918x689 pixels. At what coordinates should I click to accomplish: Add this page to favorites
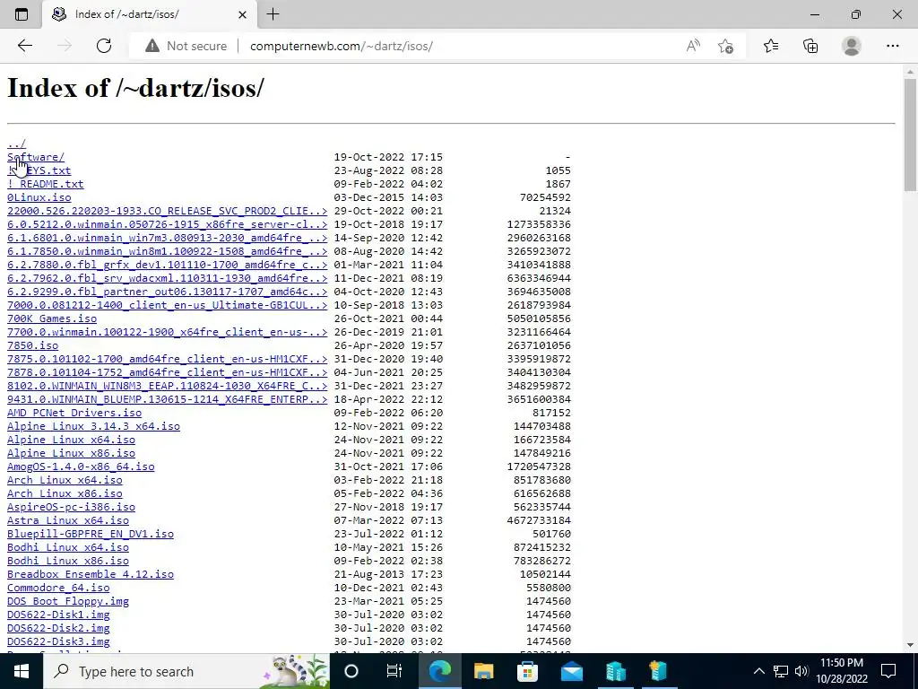pos(725,46)
